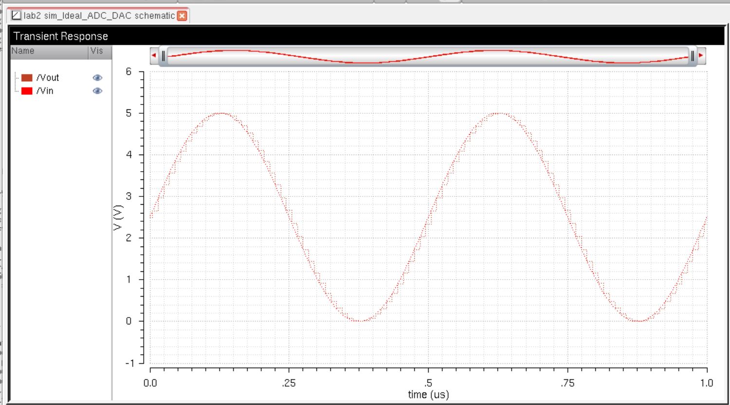
Task: Select the /Vout signal in the legend
Action: 48,78
